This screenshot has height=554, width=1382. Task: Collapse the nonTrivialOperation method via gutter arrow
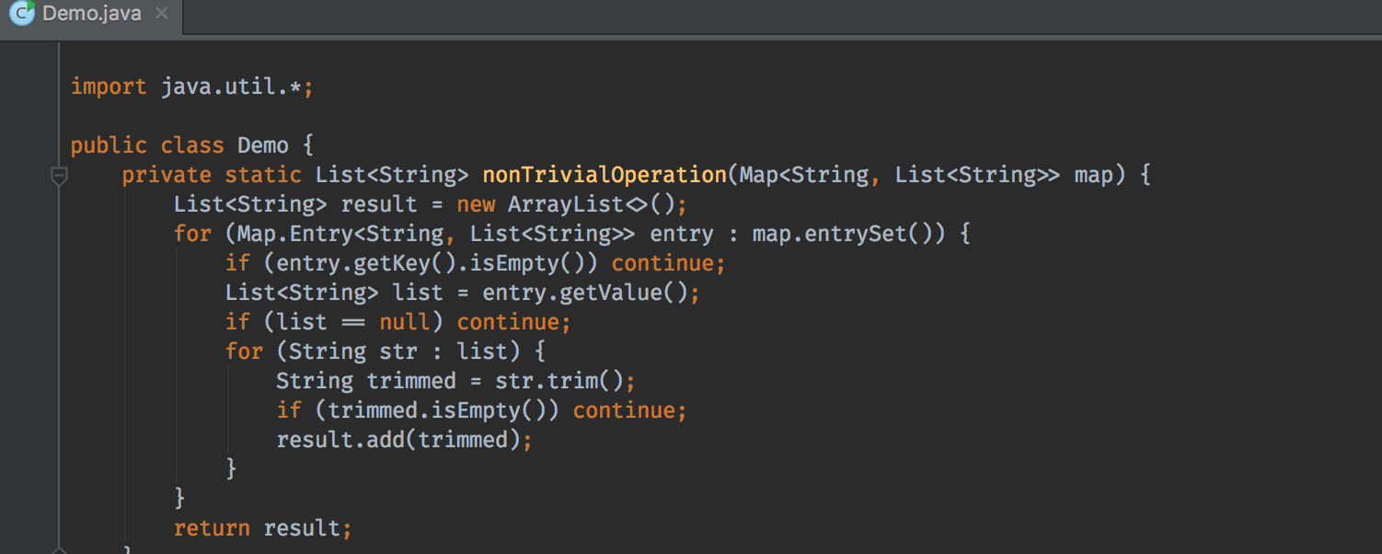pos(59,175)
